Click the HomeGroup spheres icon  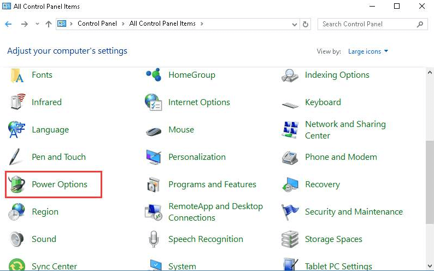(154, 75)
